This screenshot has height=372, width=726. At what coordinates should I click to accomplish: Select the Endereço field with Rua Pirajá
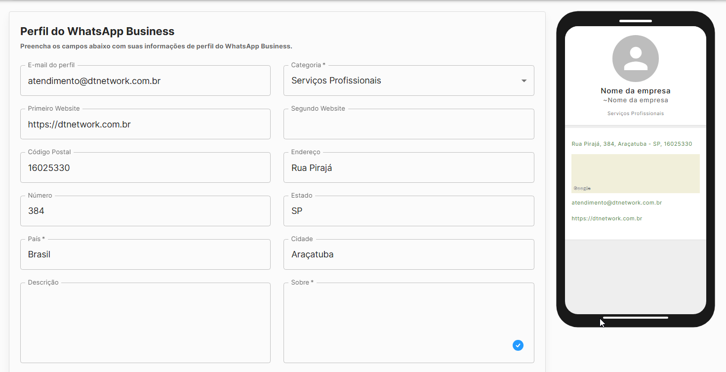click(409, 167)
